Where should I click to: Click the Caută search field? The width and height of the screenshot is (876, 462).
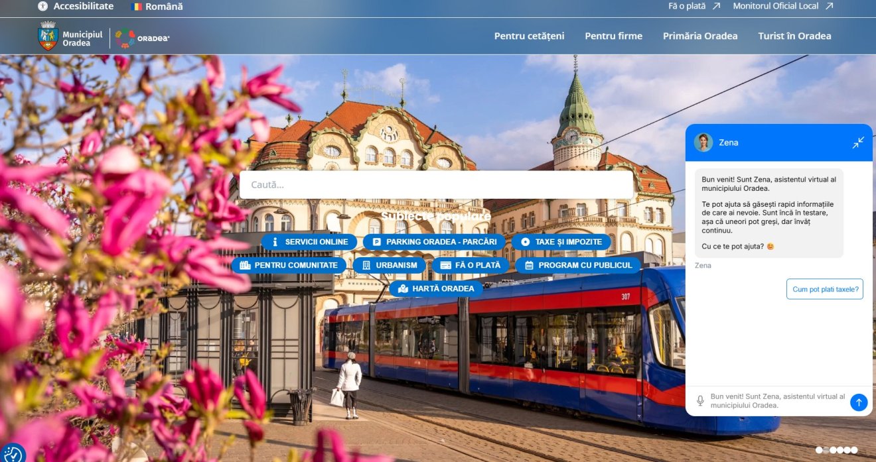pos(436,185)
